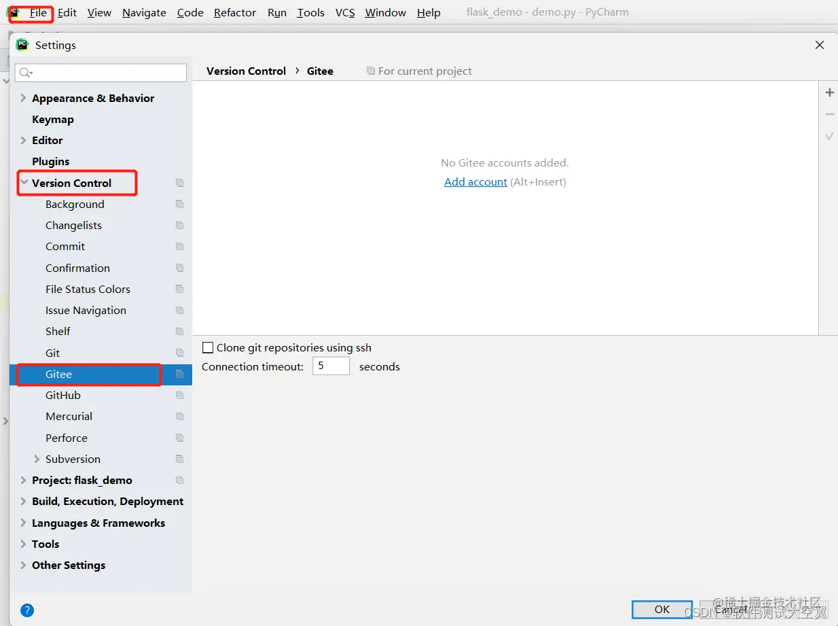Click the add account plus icon
Screen dimensions: 838x626
(829, 92)
